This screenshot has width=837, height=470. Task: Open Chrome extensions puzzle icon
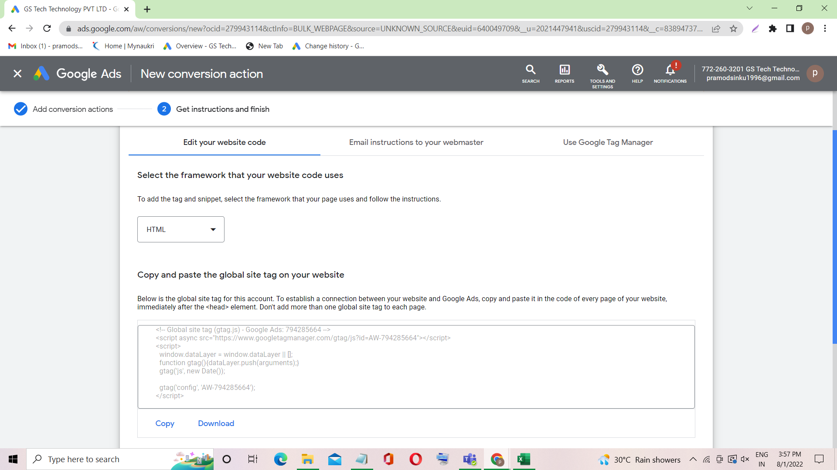point(772,29)
